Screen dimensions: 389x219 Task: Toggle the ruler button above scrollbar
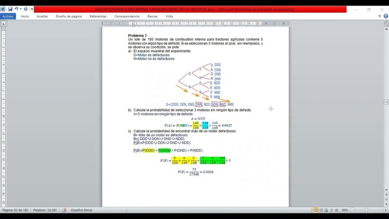point(386,24)
